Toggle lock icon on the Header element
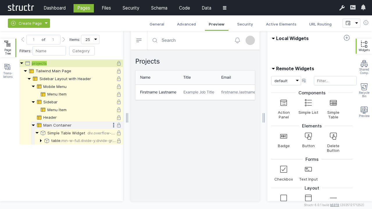Screen dimensions: 372x209 119,118
